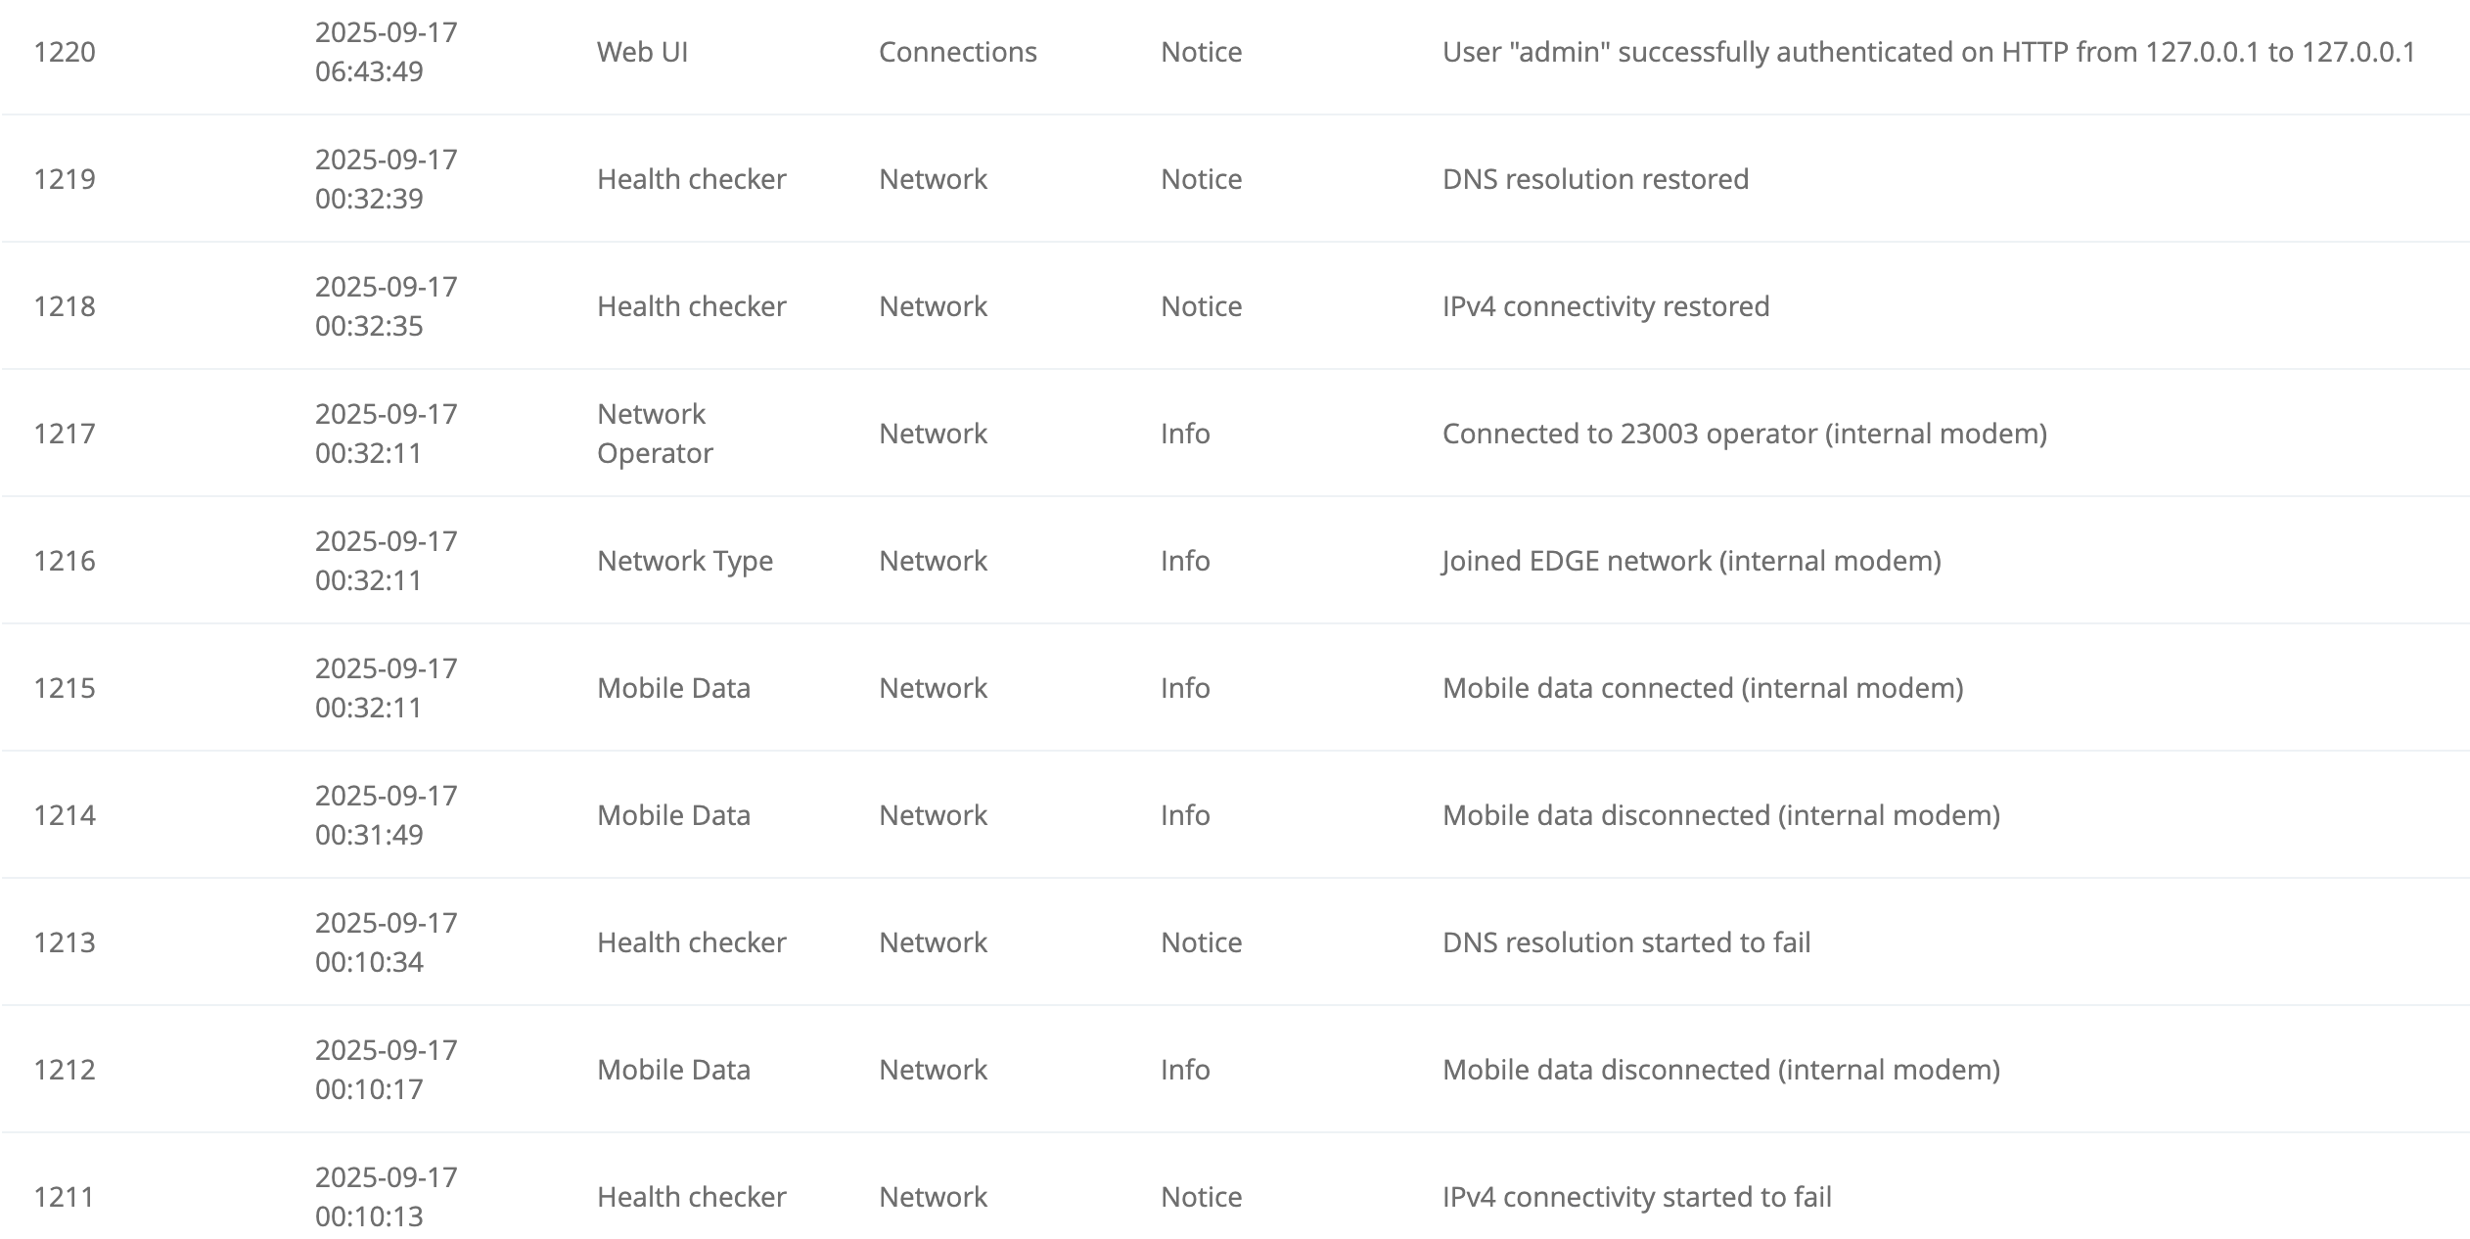The height and width of the screenshot is (1239, 2470).
Task: Select the IPv4 connectivity started to fail message
Action: coord(1636,1197)
